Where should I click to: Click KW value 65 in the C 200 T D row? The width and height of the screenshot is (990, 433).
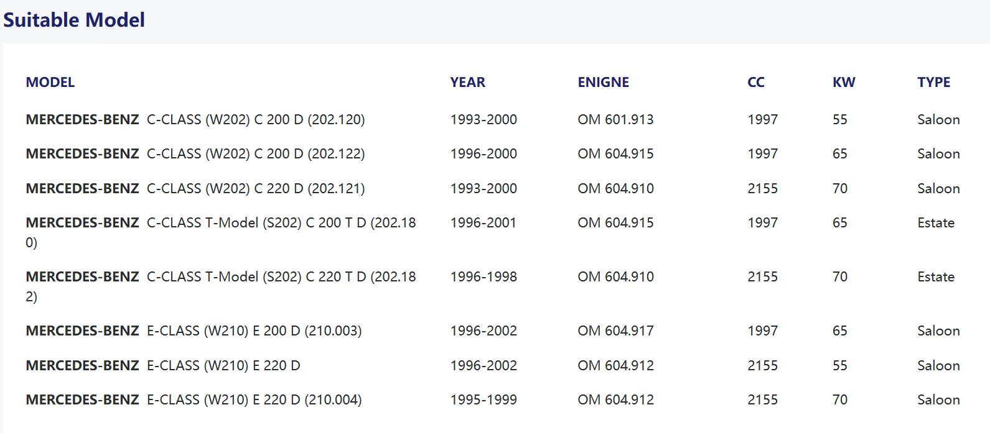(x=840, y=222)
